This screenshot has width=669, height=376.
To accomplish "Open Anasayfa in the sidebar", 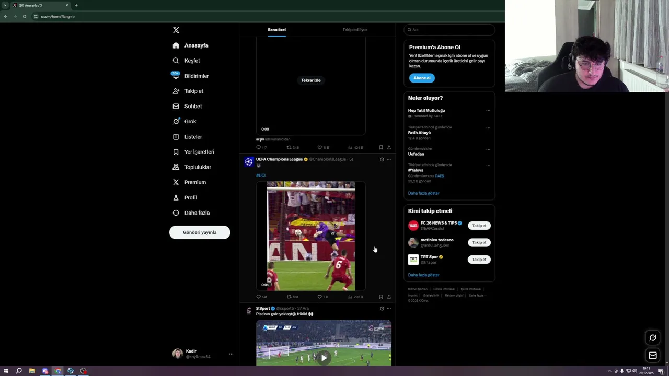I will pyautogui.click(x=191, y=45).
